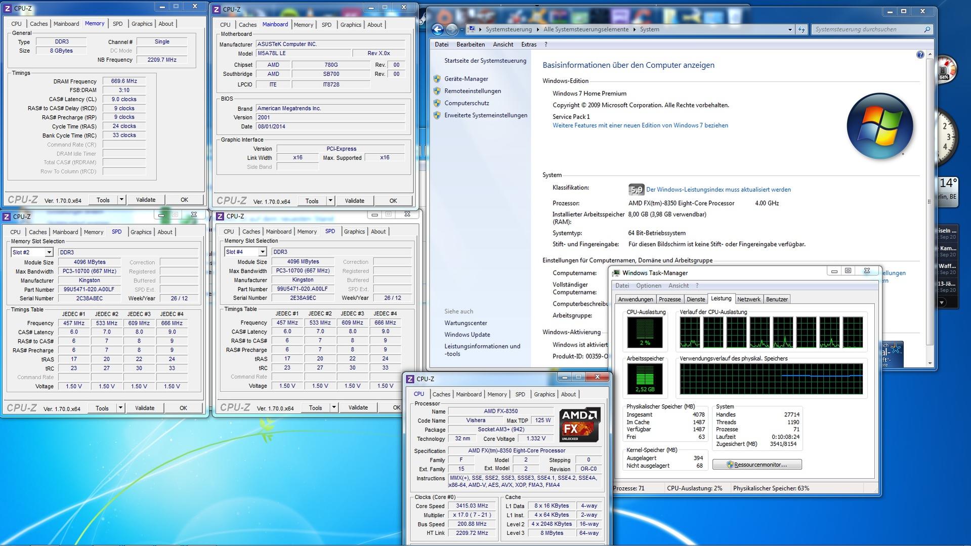The image size is (971, 546).
Task: Click the shield icon beside Erweiterte Systemeinstellungen
Action: pyautogui.click(x=437, y=115)
